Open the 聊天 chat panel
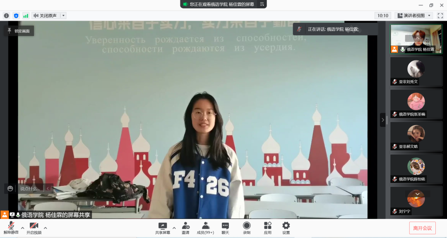Viewport: 447px width, 238px height. click(x=225, y=228)
